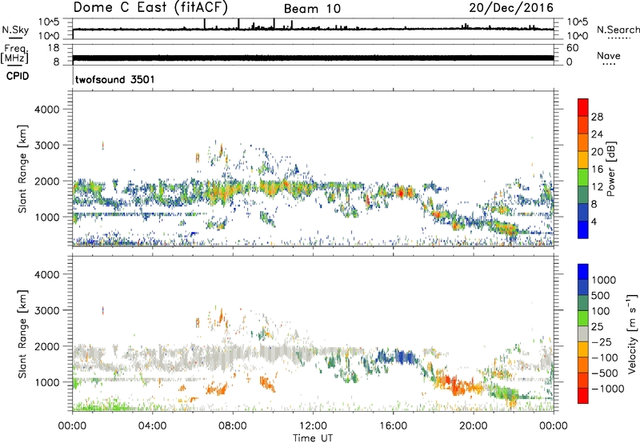Click the 'Freq. [MHz]' axis label
The image size is (640, 443).
pos(14,54)
